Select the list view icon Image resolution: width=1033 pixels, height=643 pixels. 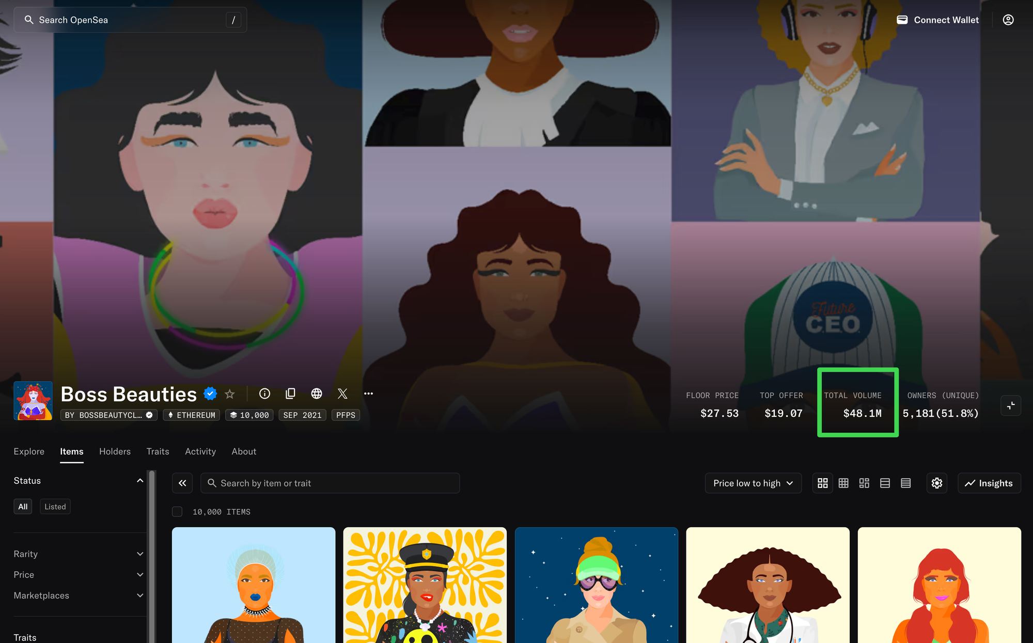tap(885, 483)
